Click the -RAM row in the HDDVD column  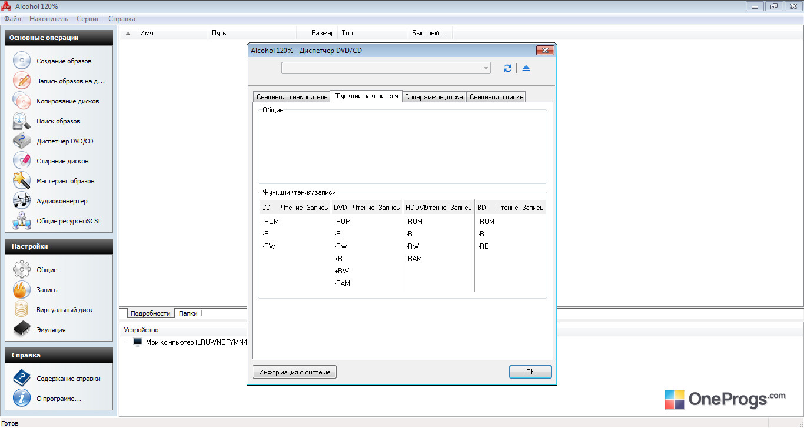tap(414, 259)
